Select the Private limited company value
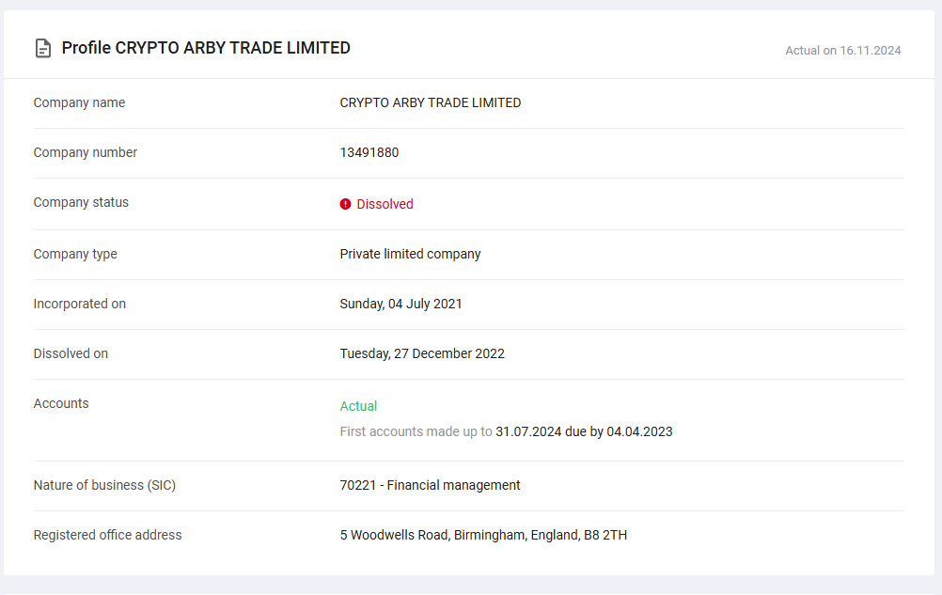This screenshot has height=595, width=942. tap(410, 254)
